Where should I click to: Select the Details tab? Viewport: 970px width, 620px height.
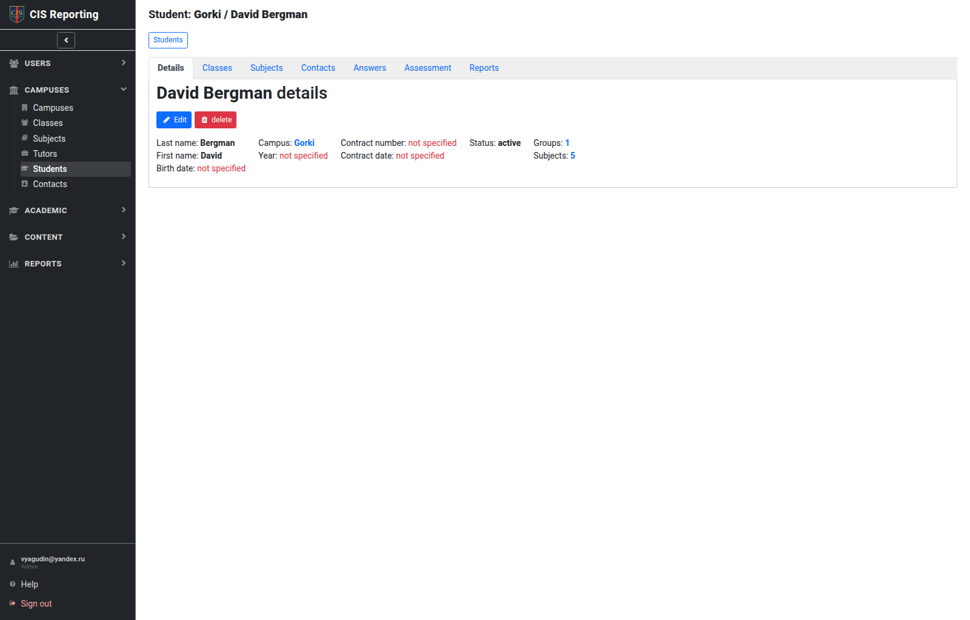coord(171,68)
